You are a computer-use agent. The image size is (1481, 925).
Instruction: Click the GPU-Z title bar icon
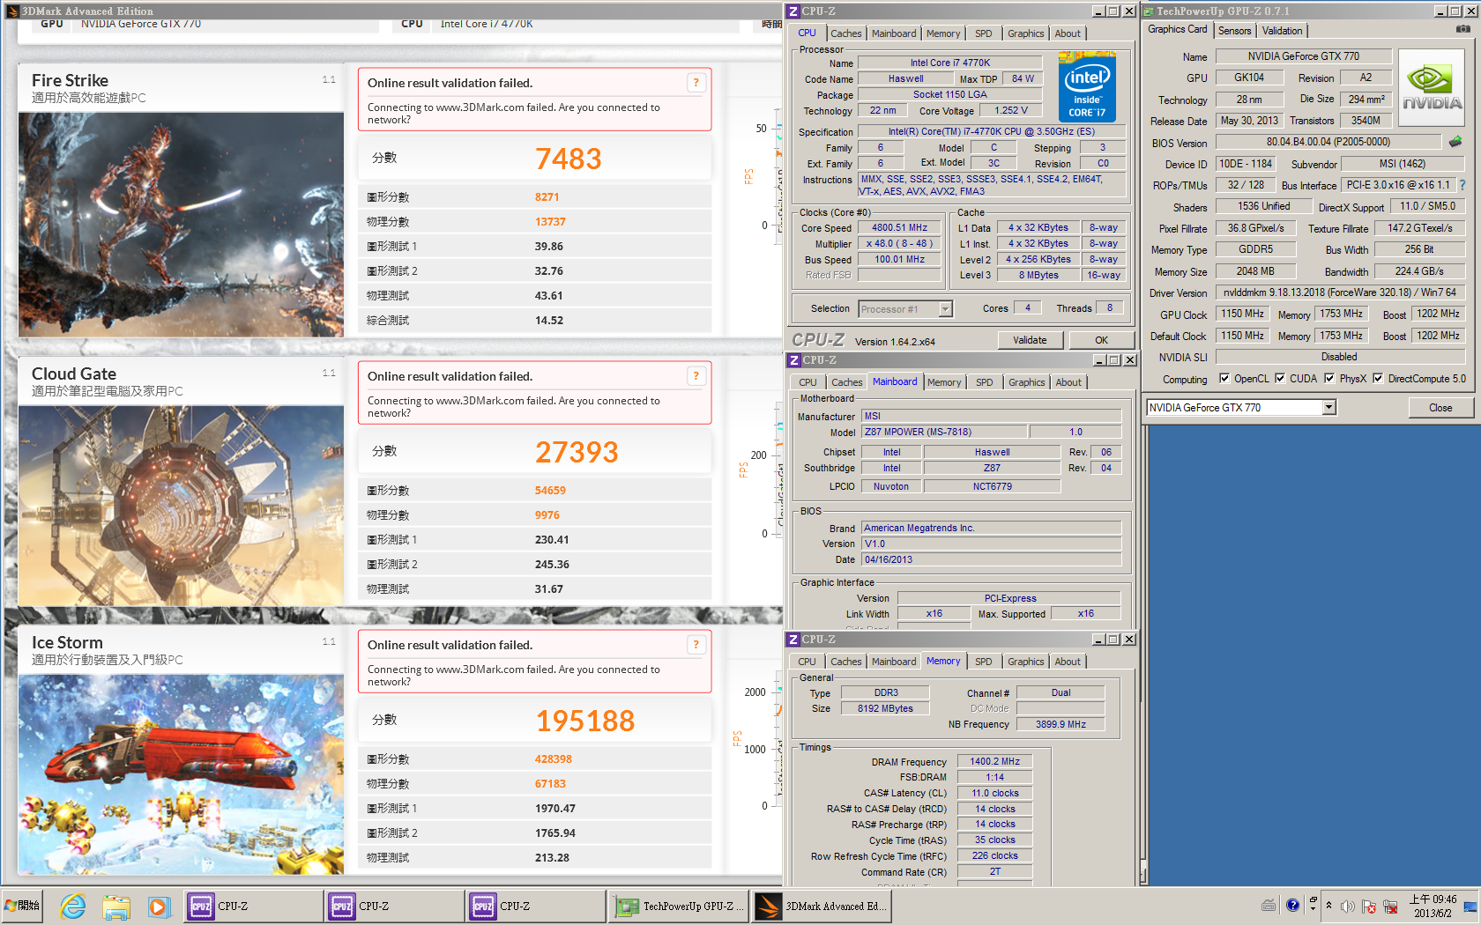pos(1149,11)
